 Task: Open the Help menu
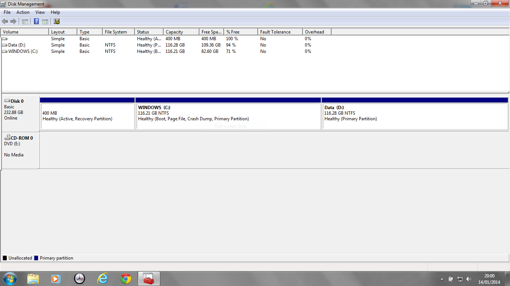click(55, 12)
